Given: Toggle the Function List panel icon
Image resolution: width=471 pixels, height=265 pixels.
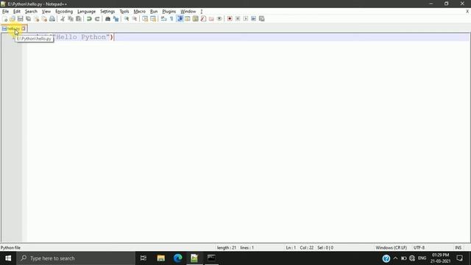Looking at the screenshot, I should [x=203, y=18].
